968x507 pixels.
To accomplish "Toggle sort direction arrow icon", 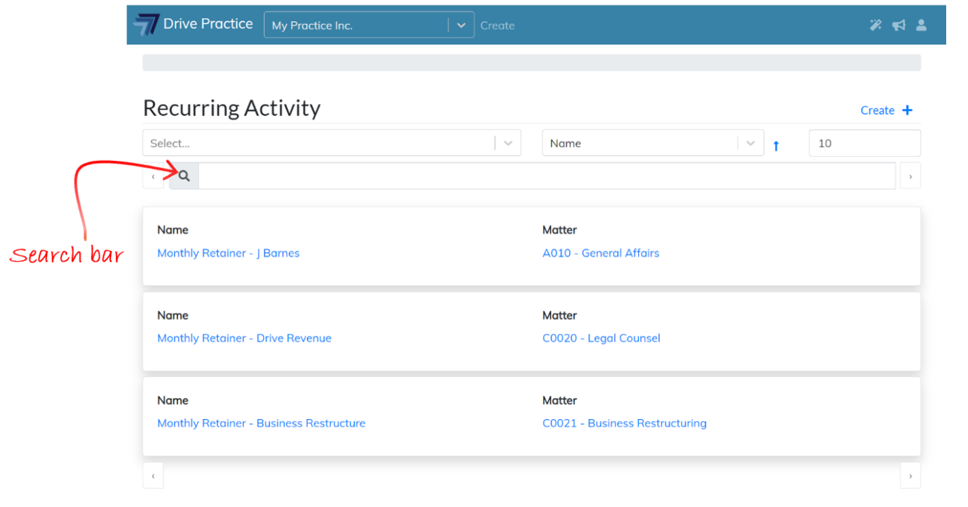I will pos(776,146).
